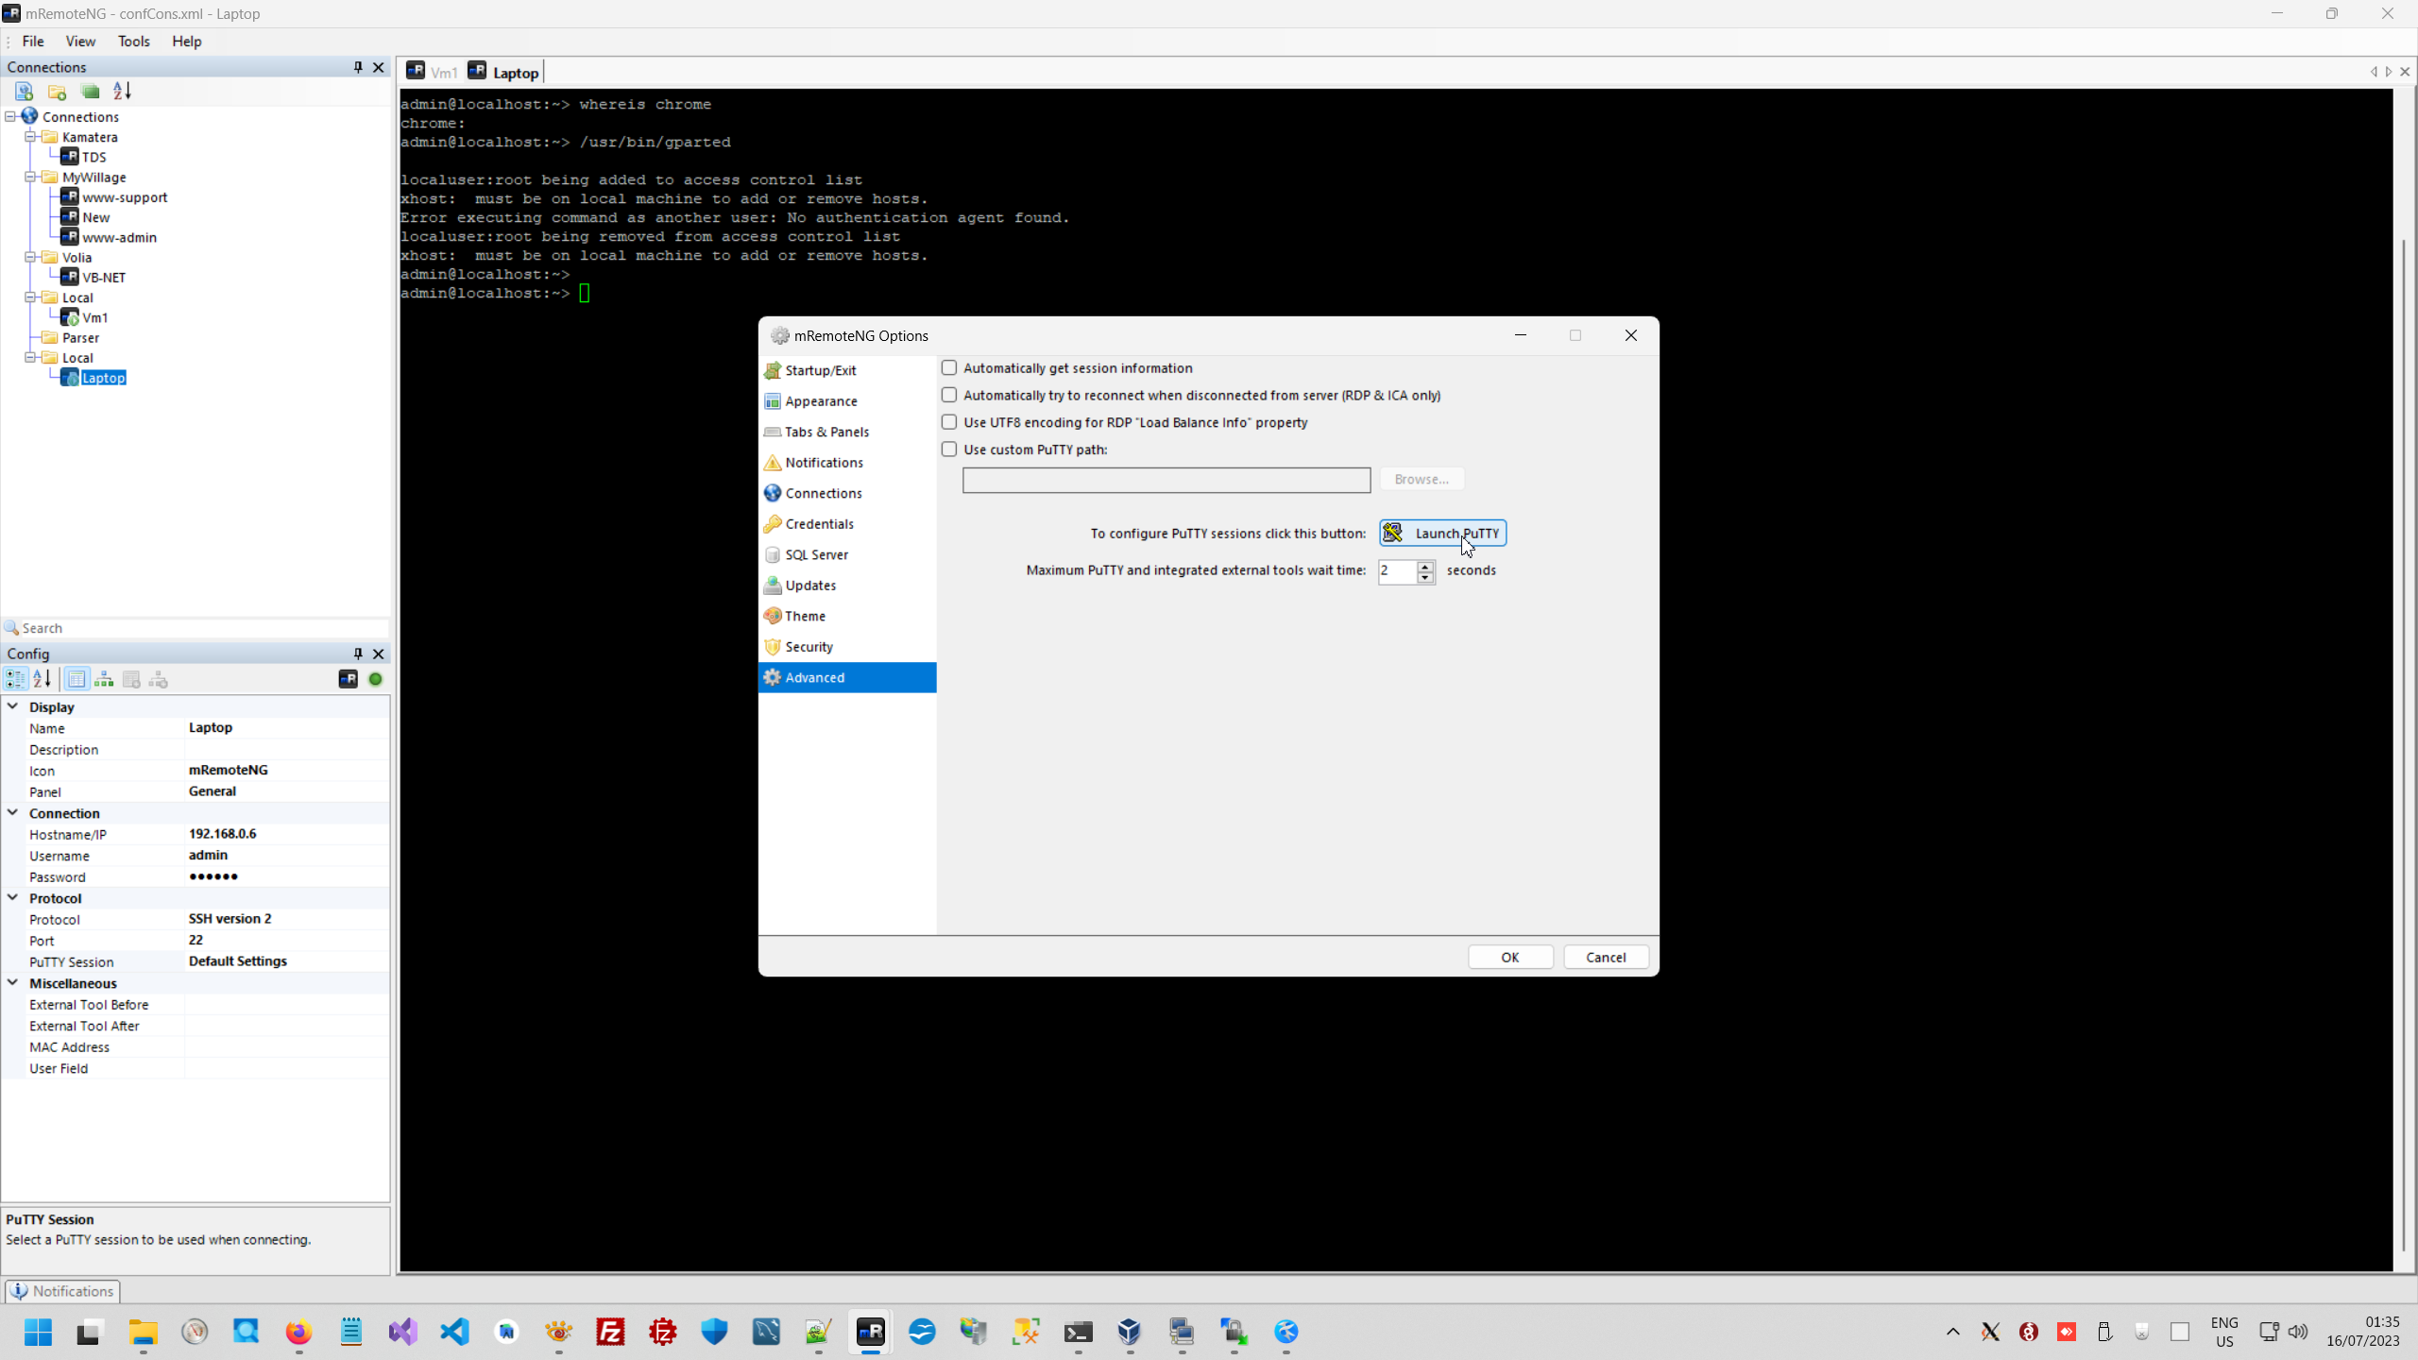Screen dimensions: 2418x1360
Task: Create a new connection file
Action: [24, 92]
